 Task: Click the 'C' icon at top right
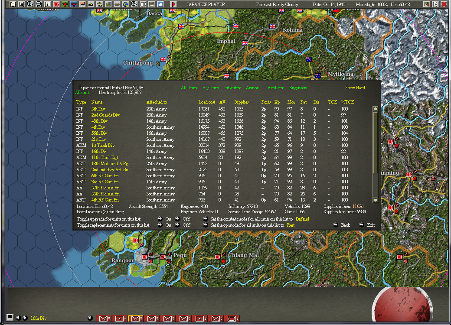pos(435,4)
